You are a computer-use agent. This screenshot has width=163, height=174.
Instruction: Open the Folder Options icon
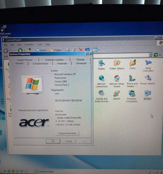coord(117,65)
